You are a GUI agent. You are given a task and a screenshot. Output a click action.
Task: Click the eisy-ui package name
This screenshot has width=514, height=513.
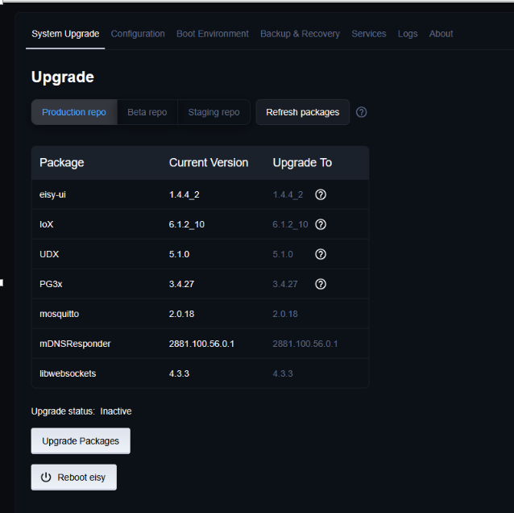coord(52,194)
